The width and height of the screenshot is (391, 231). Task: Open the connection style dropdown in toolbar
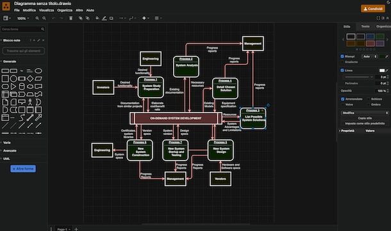click(122, 18)
